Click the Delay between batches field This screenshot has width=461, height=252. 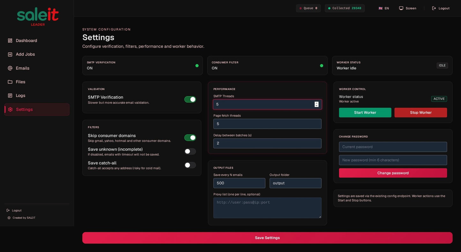pyautogui.click(x=267, y=144)
